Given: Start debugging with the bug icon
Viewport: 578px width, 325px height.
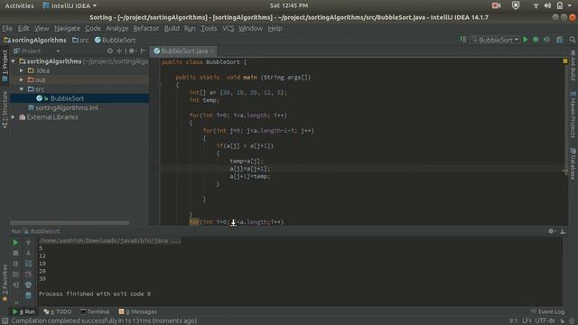Looking at the screenshot, I should (536, 40).
